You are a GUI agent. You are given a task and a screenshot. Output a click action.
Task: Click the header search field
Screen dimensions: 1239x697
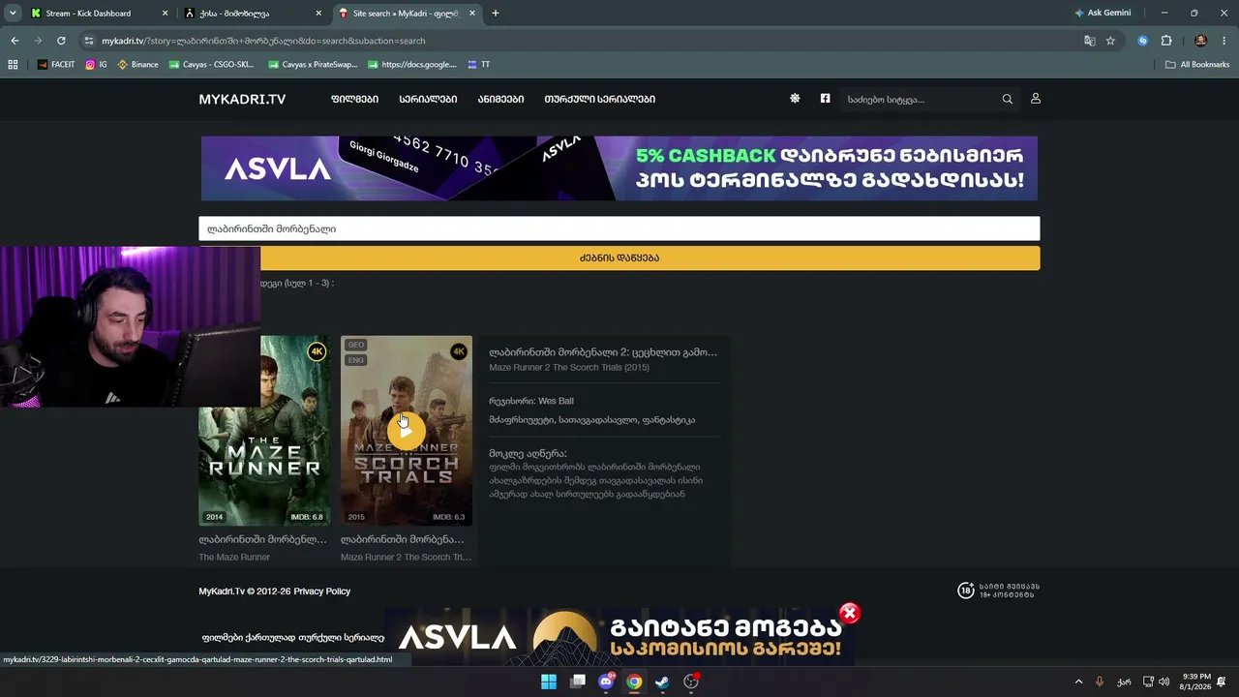(x=920, y=99)
